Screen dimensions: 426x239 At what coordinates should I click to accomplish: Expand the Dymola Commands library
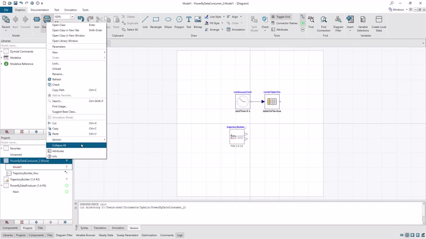[2, 51]
